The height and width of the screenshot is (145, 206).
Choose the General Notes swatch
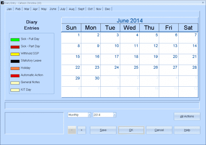[15, 83]
